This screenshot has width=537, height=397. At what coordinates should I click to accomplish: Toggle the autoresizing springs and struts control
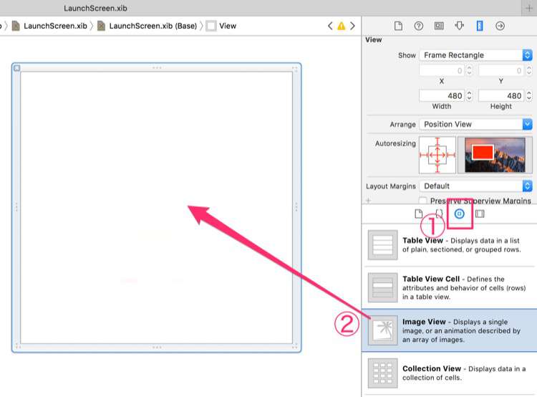pos(437,155)
